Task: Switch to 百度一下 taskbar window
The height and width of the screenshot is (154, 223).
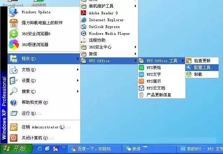Action: [95, 149]
